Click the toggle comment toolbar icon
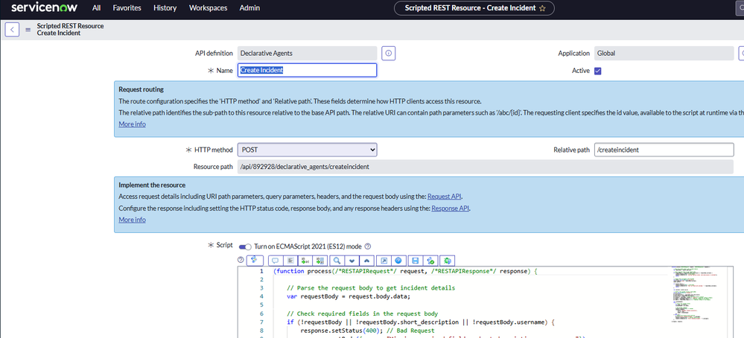Image resolution: width=744 pixels, height=338 pixels. click(x=276, y=261)
